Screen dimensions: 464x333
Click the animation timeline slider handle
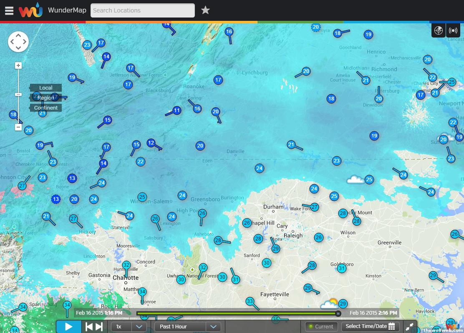click(x=338, y=313)
